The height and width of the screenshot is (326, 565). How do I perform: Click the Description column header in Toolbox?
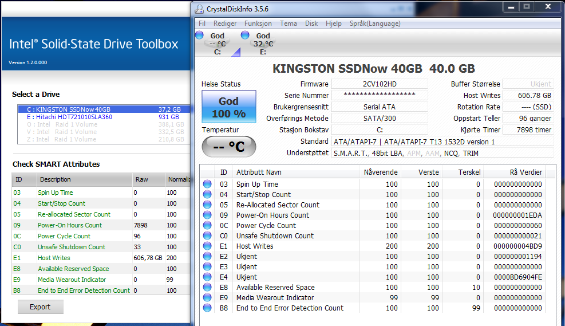click(84, 179)
